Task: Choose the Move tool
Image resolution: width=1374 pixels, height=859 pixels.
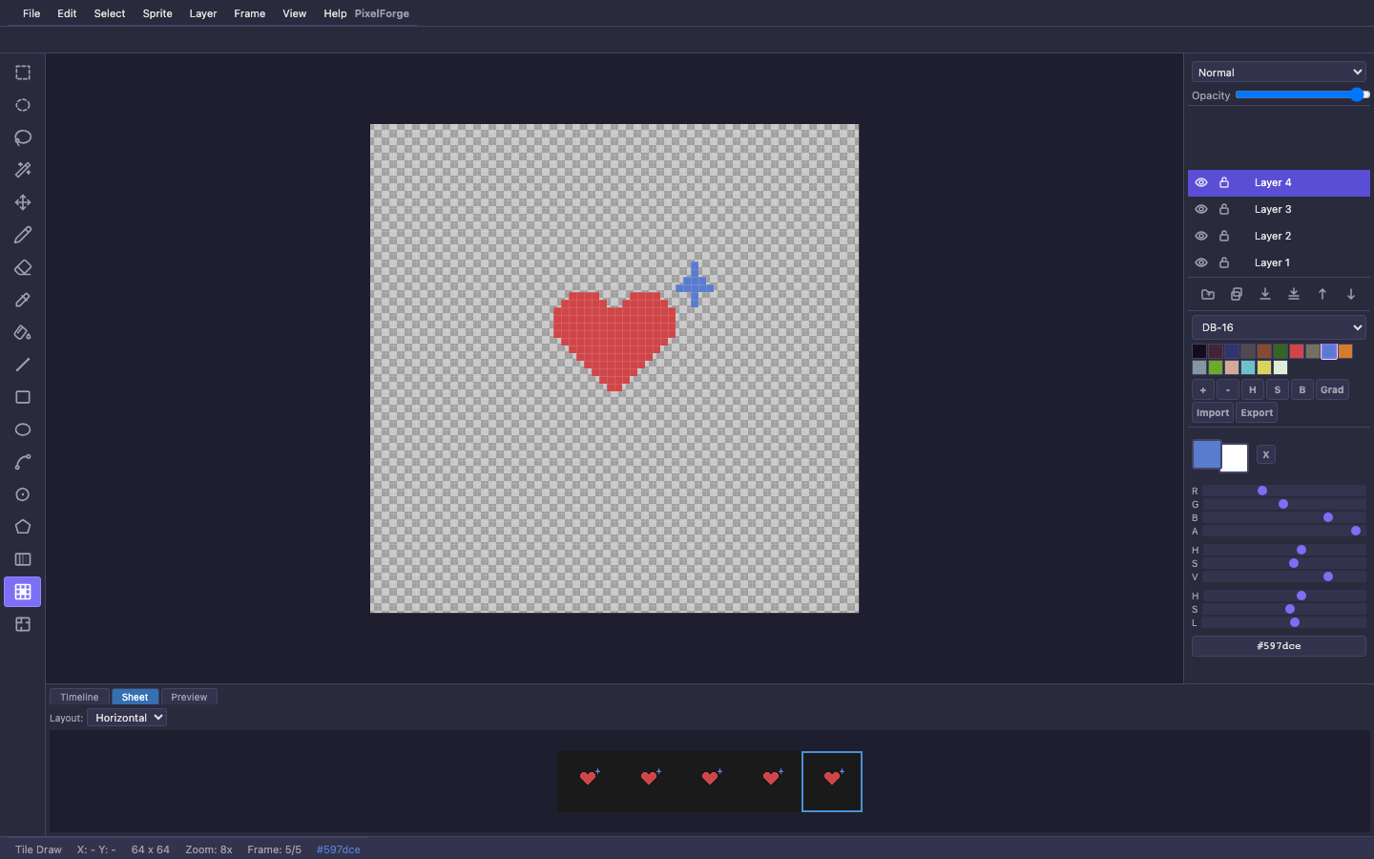Action: click(x=23, y=202)
